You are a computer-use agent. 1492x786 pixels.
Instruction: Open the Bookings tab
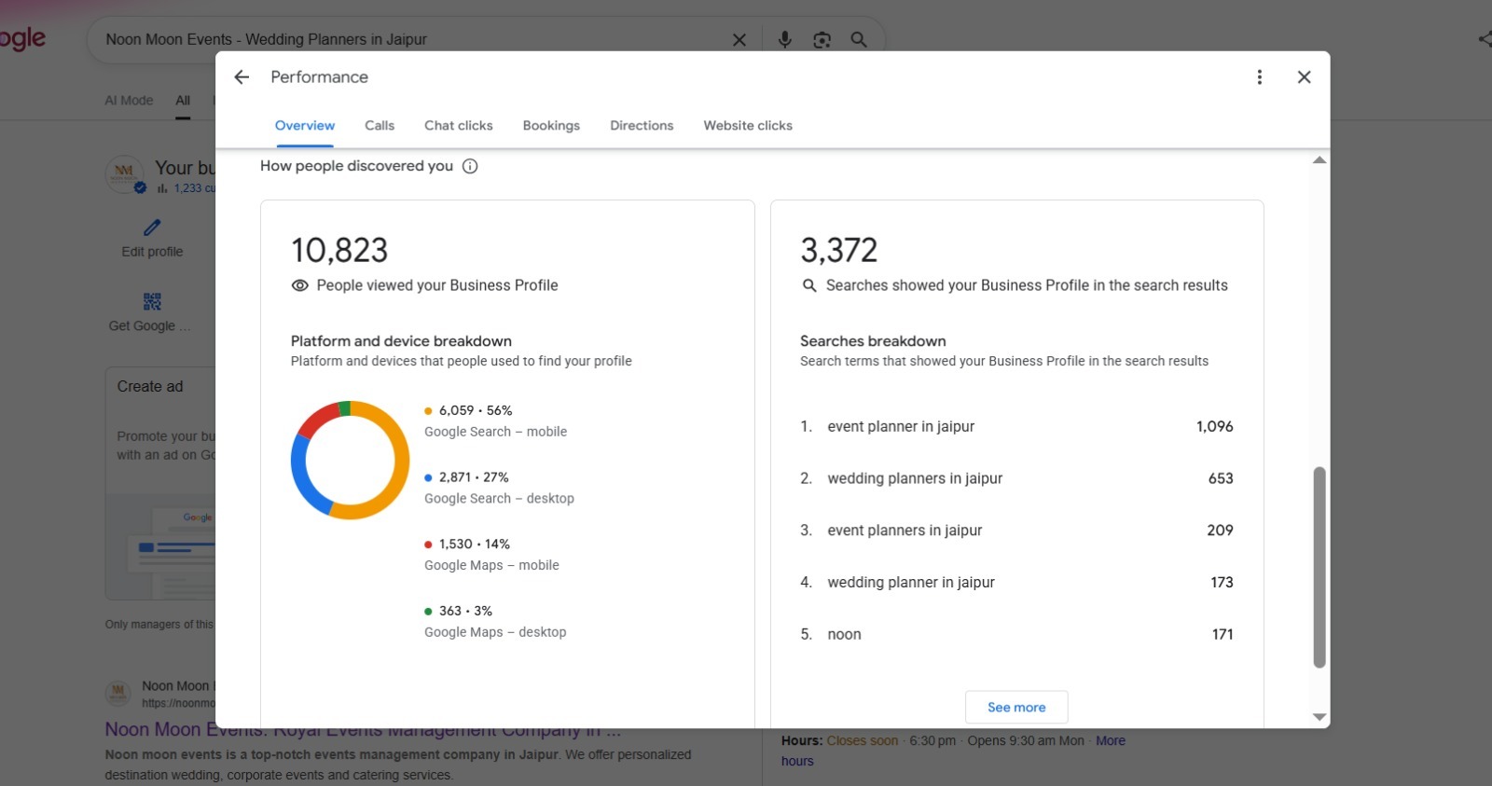pyautogui.click(x=551, y=126)
